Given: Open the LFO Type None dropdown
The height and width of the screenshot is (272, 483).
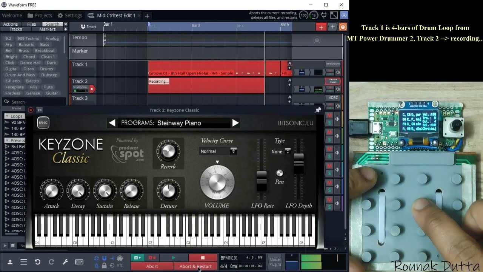Looking at the screenshot, I should (x=281, y=151).
